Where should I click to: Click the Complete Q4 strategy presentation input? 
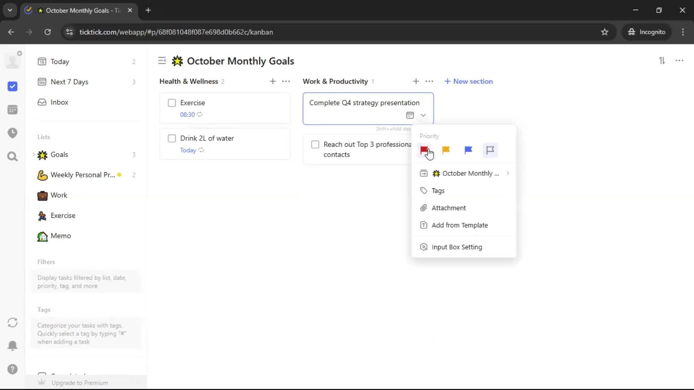[364, 103]
